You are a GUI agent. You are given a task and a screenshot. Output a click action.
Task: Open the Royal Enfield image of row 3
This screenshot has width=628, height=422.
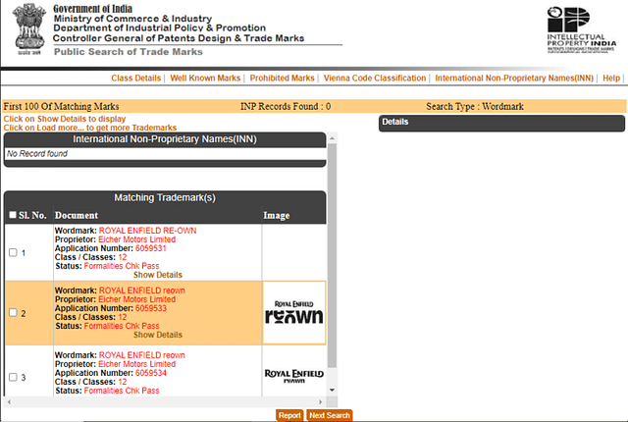coord(294,376)
